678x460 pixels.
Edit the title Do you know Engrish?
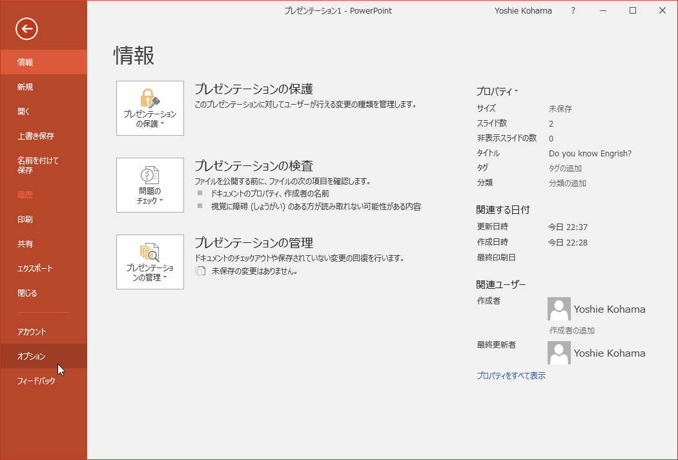click(590, 154)
